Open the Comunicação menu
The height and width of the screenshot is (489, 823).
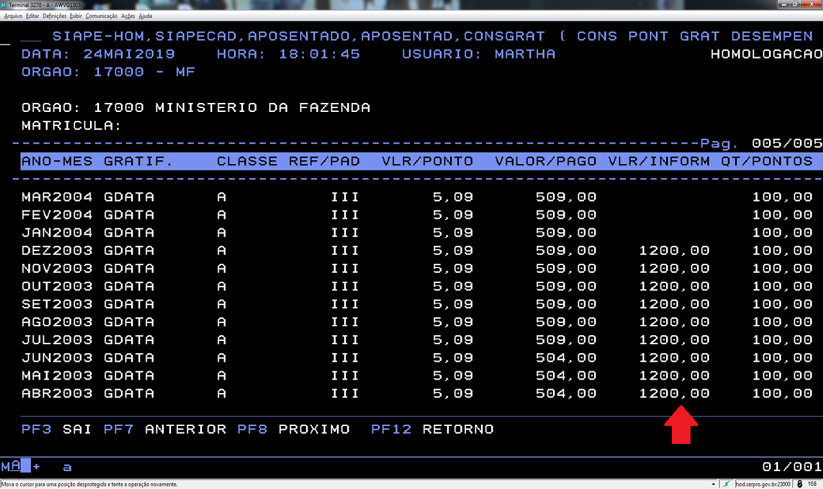tap(102, 15)
